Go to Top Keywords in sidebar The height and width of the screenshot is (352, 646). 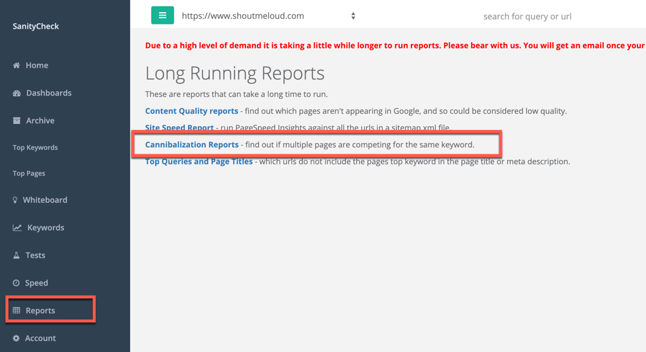pos(35,147)
